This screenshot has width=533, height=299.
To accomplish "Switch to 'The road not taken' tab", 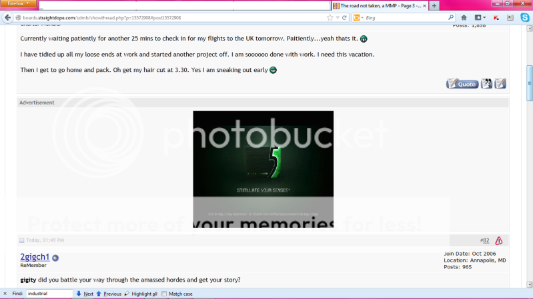I will click(x=377, y=5).
